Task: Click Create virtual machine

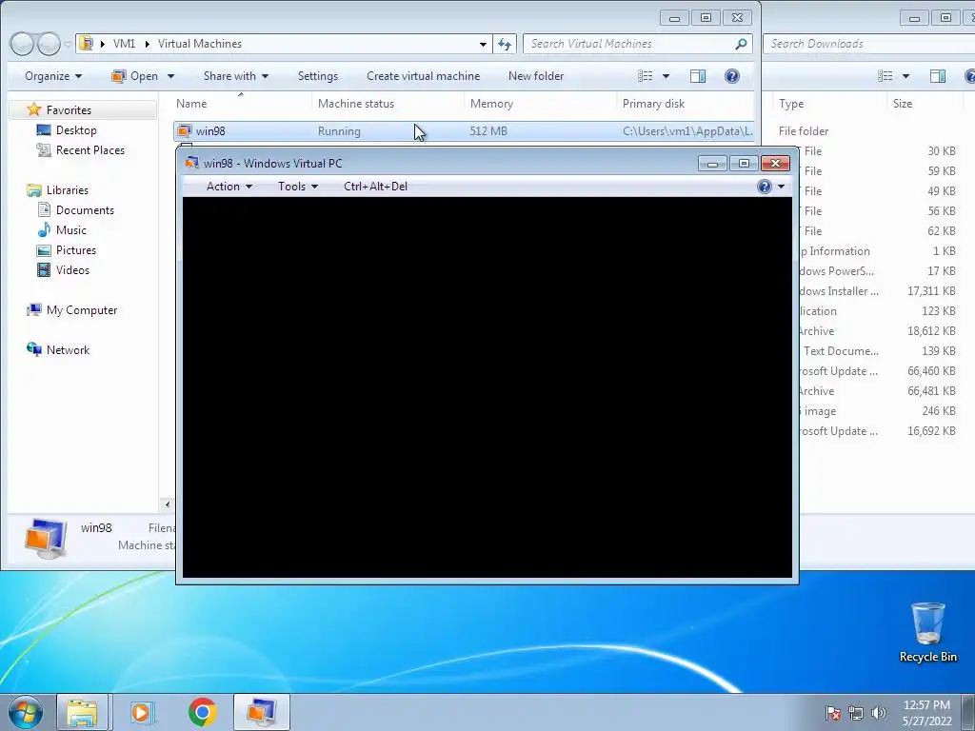Action: [x=423, y=76]
